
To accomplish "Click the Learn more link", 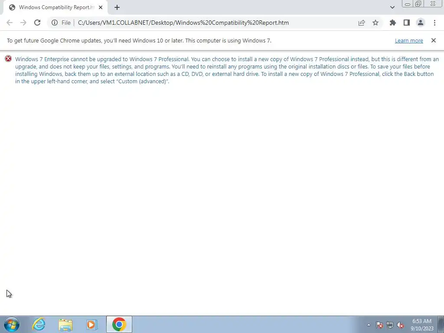I will pyautogui.click(x=409, y=40).
